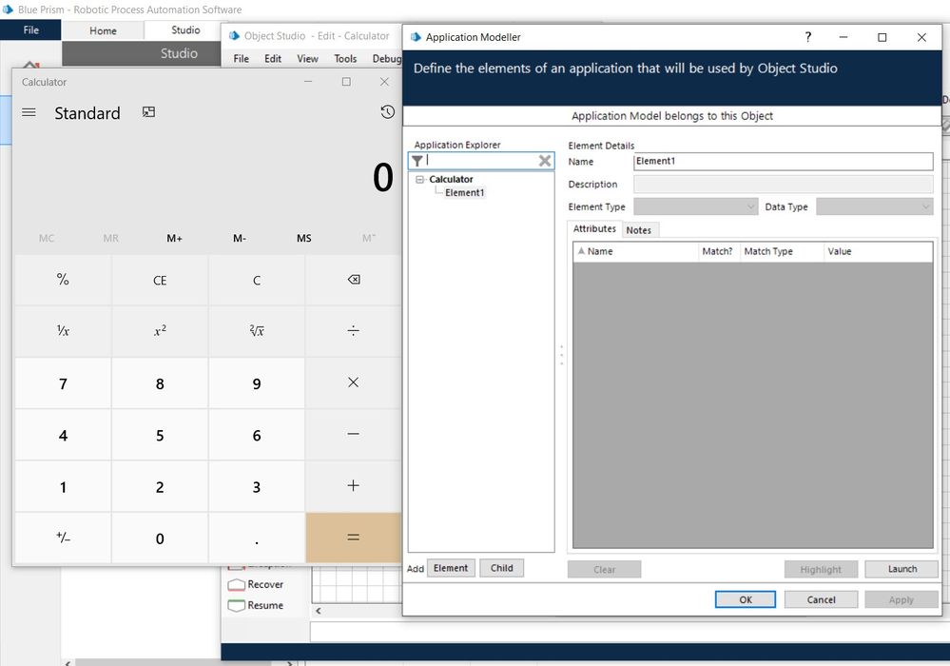Toggle Calculator keep-on-top icon beside Standard
950x666 pixels.
click(148, 112)
